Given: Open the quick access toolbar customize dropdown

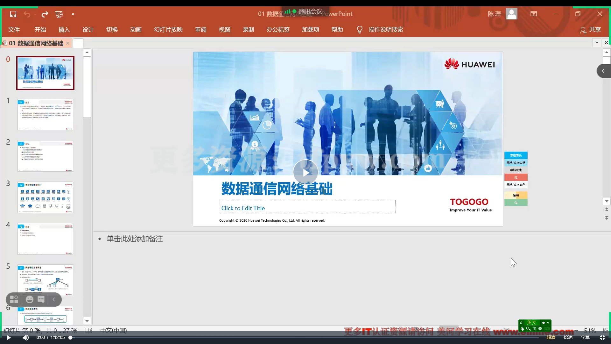Looking at the screenshot, I should [73, 14].
